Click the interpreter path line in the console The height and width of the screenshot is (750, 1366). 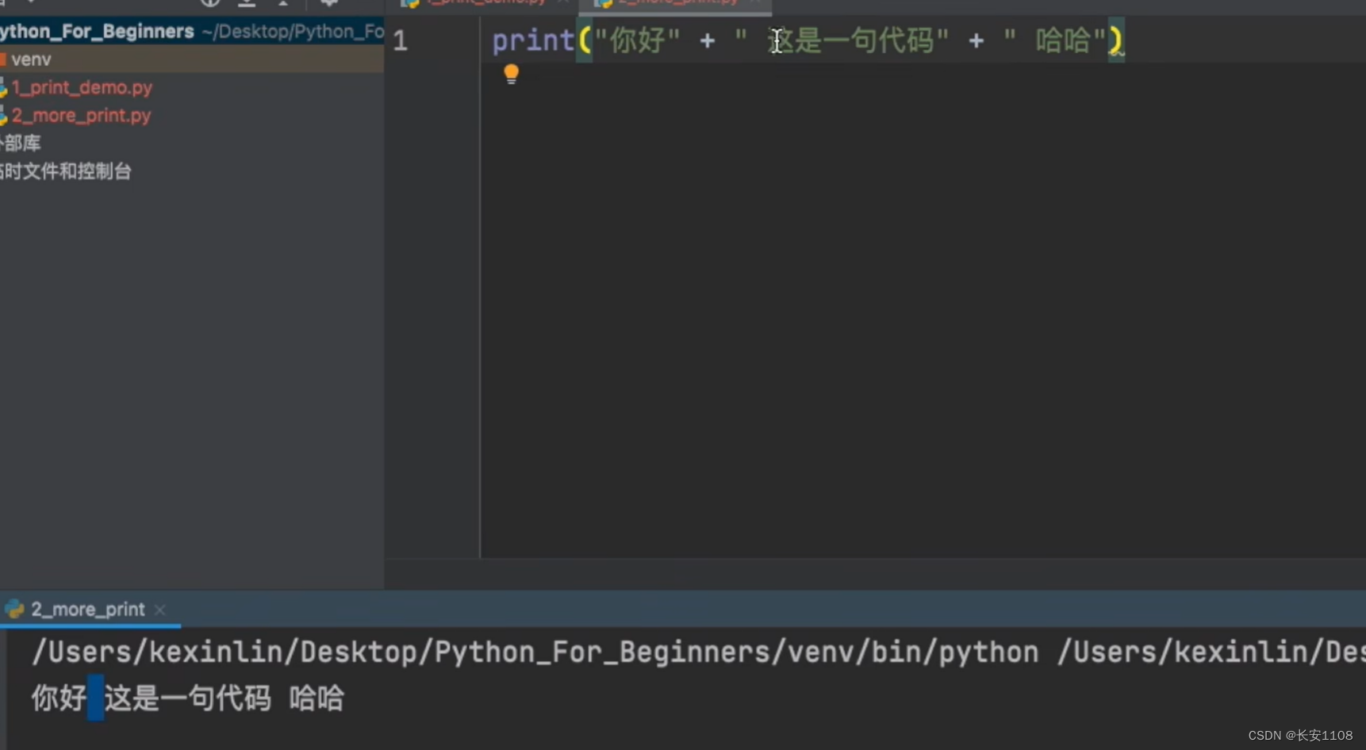(x=698, y=652)
